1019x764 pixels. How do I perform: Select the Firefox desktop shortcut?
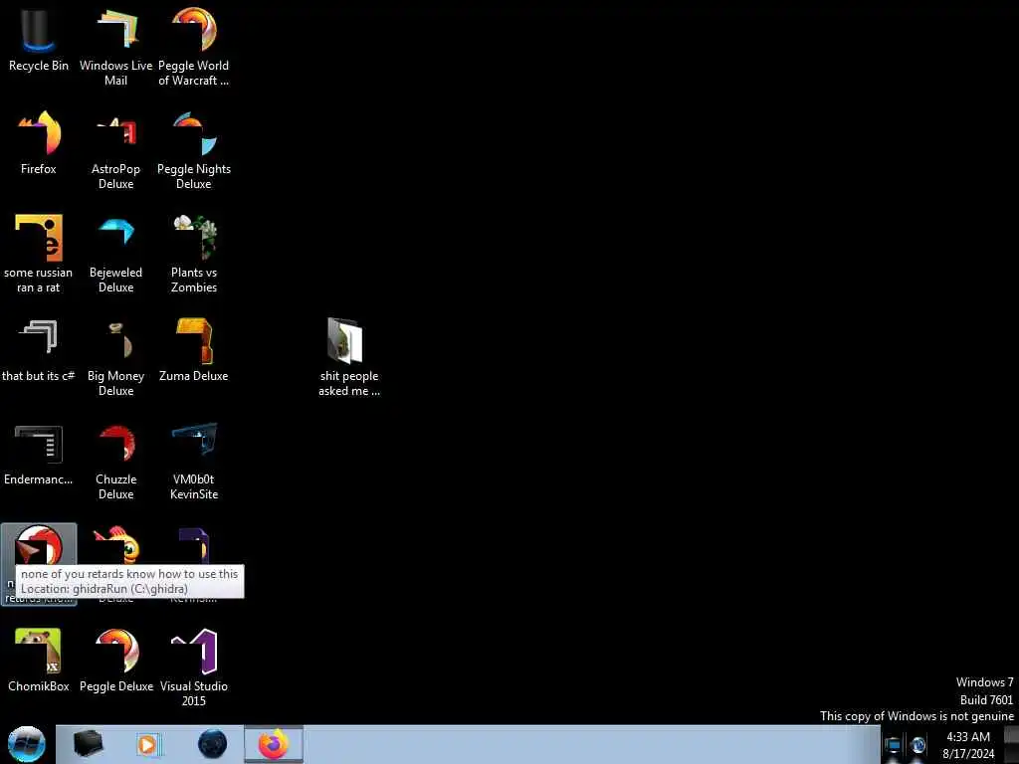39,143
